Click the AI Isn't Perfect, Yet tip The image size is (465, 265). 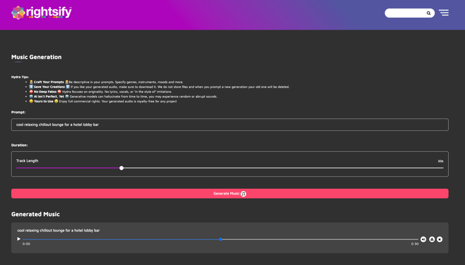coord(123,96)
